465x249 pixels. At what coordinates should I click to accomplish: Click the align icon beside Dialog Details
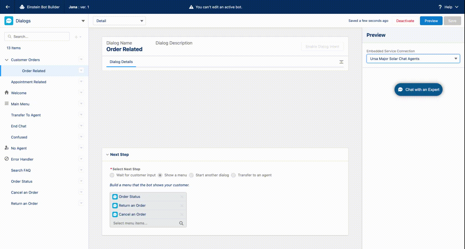point(341,62)
